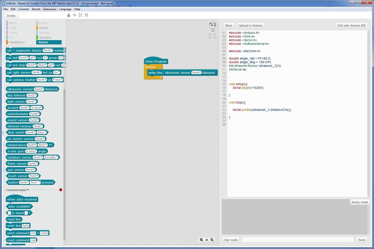Screen dimensions: 374x249
Task: Open Slot1 dropdown on limit switch block
Action: 42,132
